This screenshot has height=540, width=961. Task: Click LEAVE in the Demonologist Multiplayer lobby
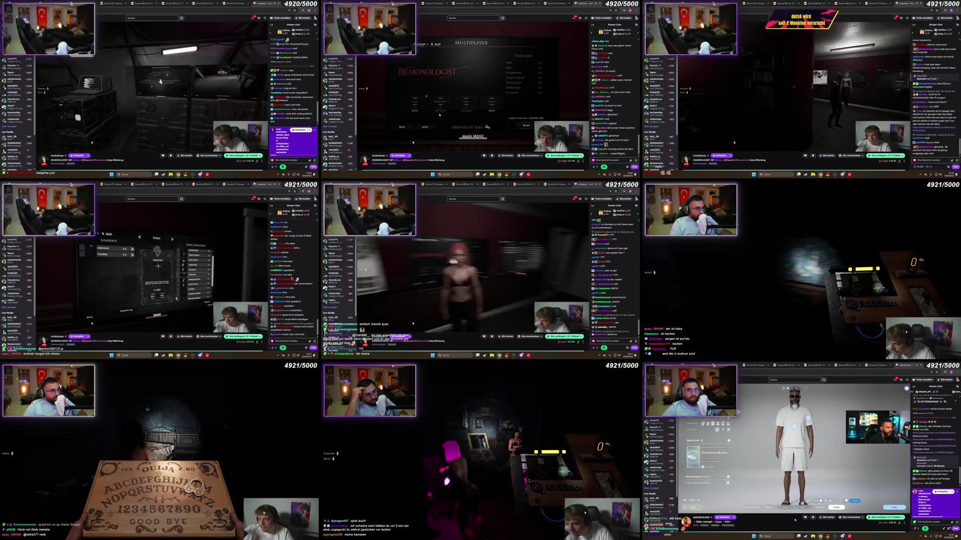click(x=425, y=127)
